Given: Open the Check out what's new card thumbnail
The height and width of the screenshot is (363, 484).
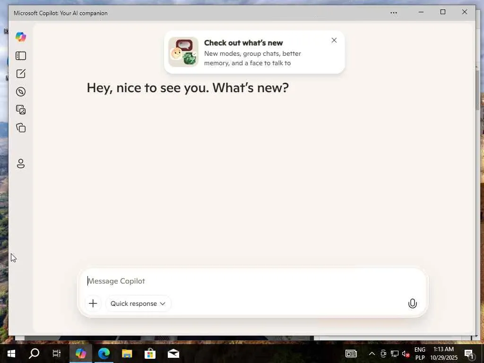Looking at the screenshot, I should point(183,52).
